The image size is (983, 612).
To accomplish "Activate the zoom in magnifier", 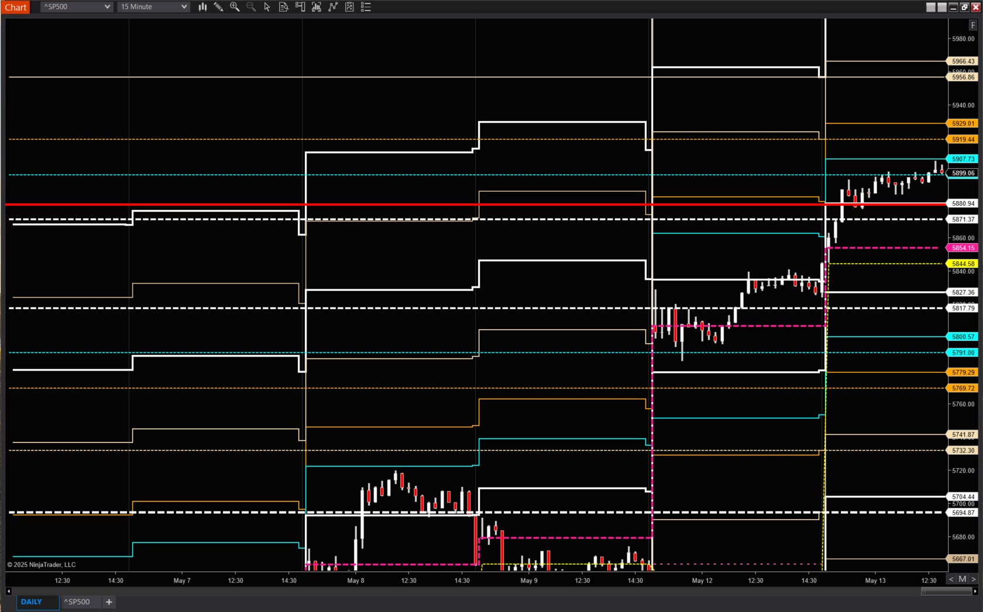I will pyautogui.click(x=235, y=7).
